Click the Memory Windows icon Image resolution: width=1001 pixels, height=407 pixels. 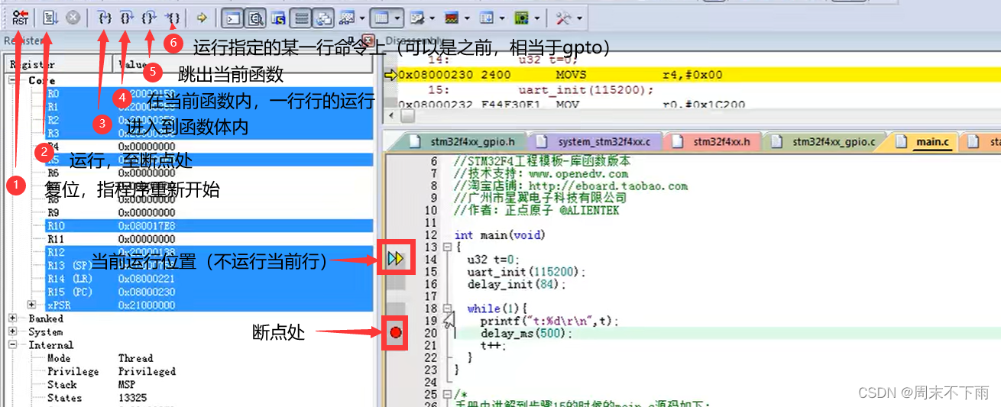coord(383,17)
